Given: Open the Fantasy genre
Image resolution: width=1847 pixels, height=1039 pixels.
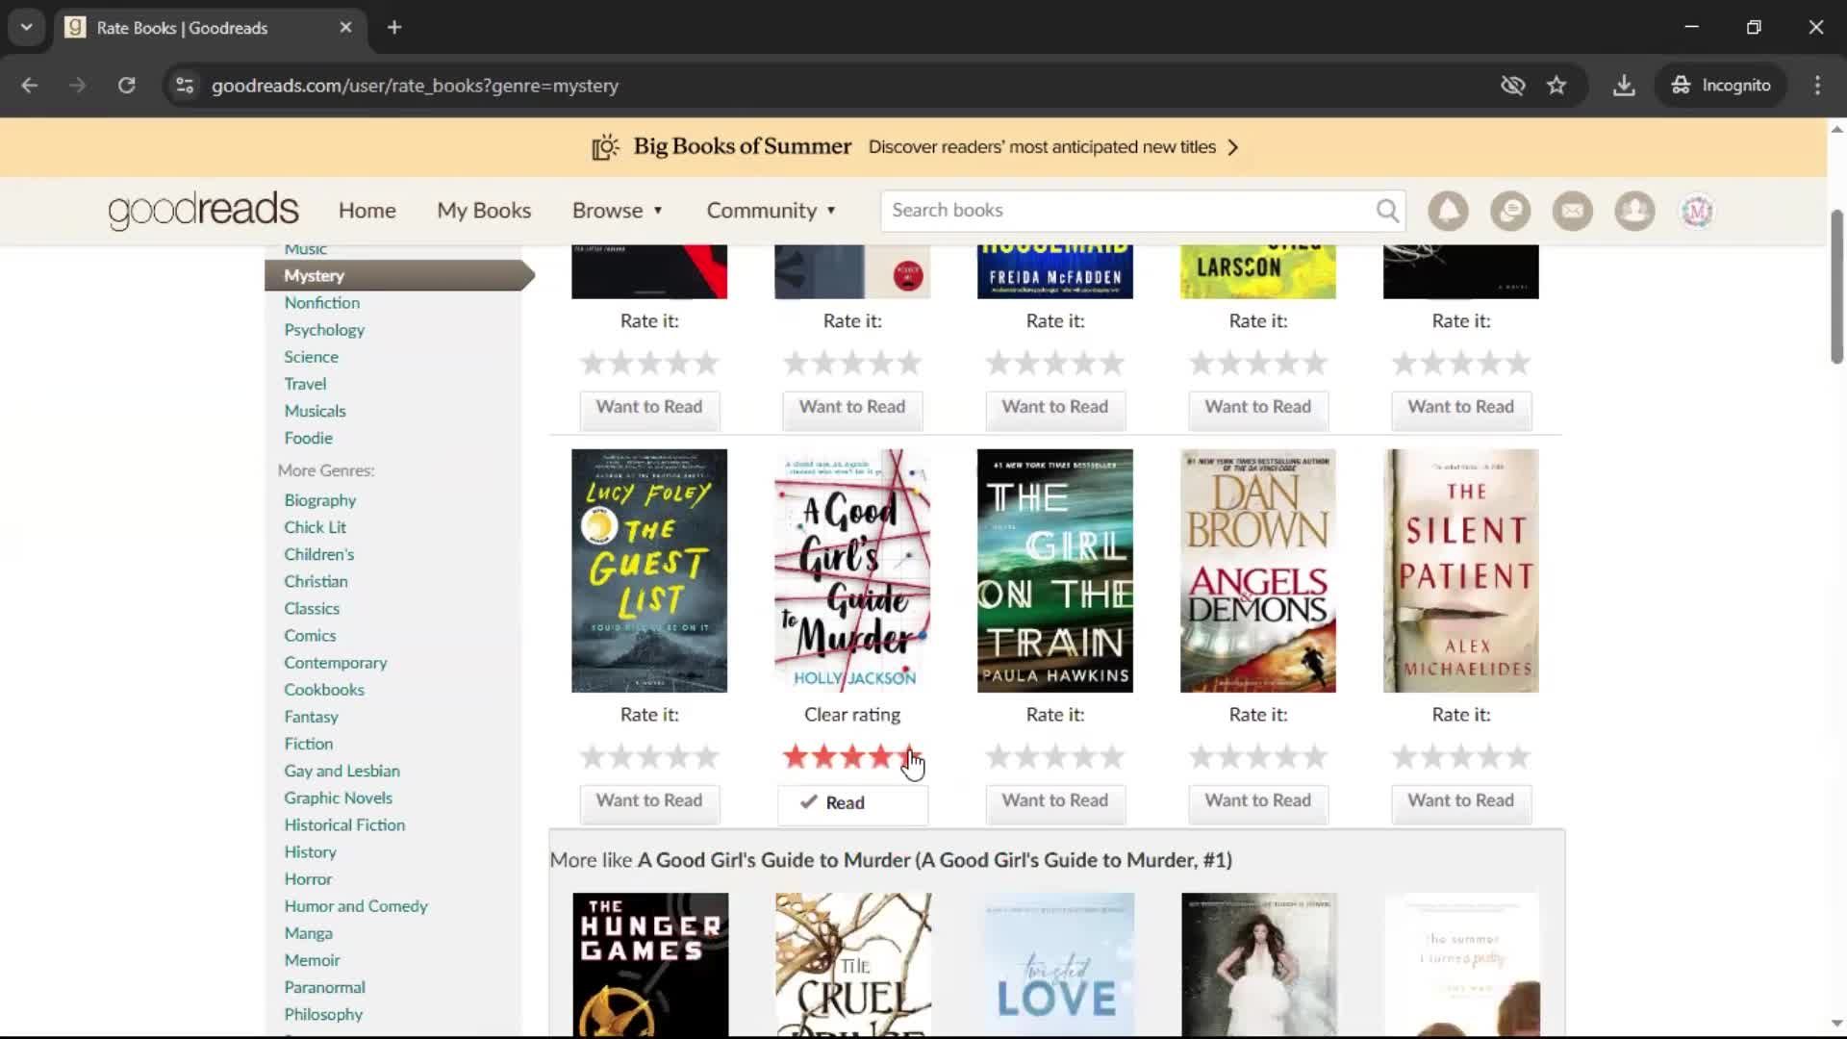Looking at the screenshot, I should [311, 716].
